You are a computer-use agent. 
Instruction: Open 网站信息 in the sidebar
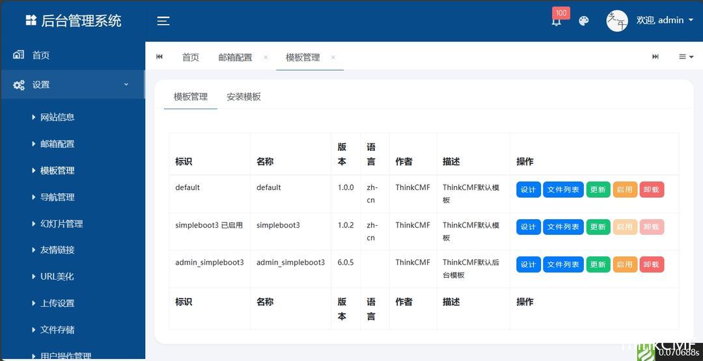point(57,117)
